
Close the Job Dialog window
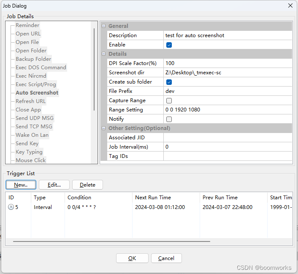click(x=290, y=5)
